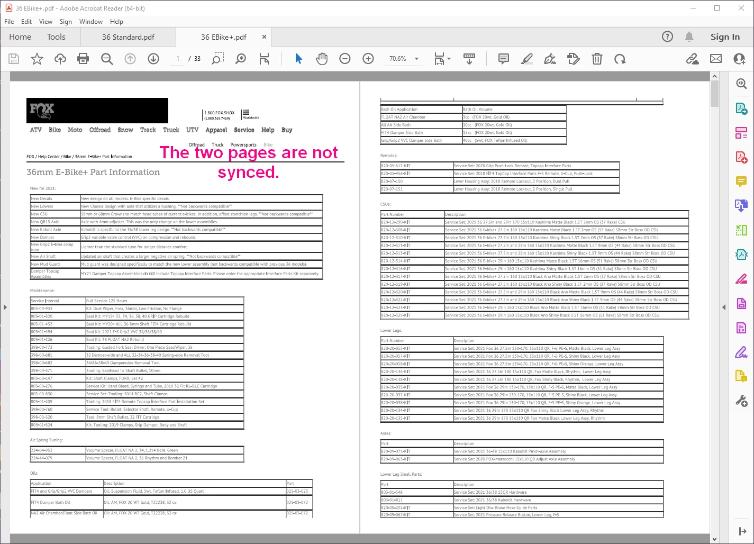This screenshot has width=754, height=544.
Task: Click the Save file icon
Action: tap(14, 59)
